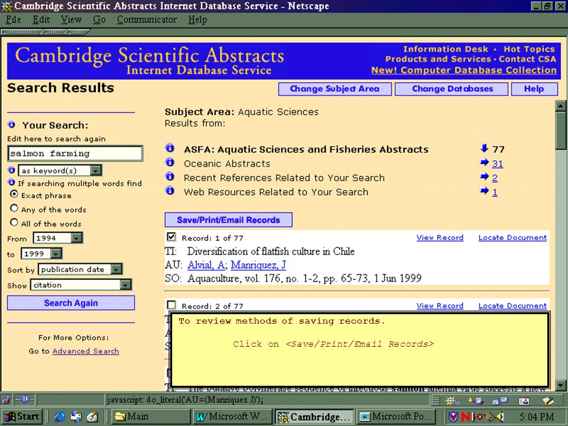Click Save/Print/Email Records button
This screenshot has width=568, height=426.
(228, 220)
